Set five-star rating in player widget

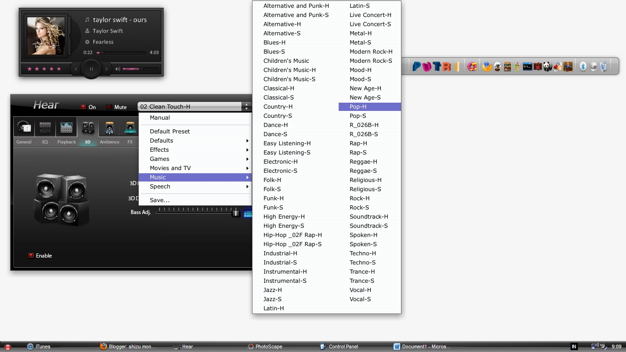tap(59, 69)
